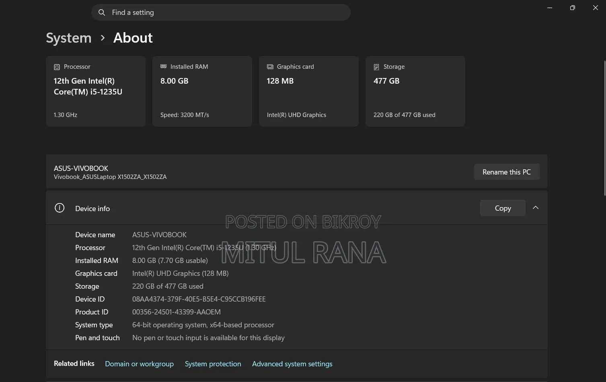Screen dimensions: 606x382
Task: Click the 1.30 GHz text in Processor card
Action: (66, 115)
